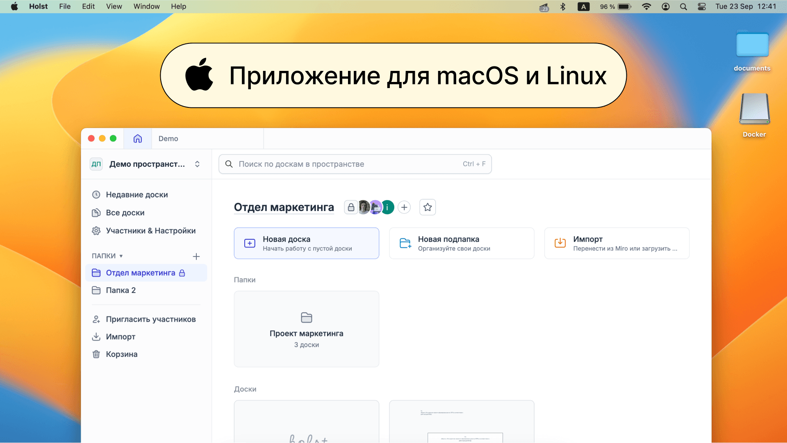
Task: Focus the board search field
Action: coord(355,164)
